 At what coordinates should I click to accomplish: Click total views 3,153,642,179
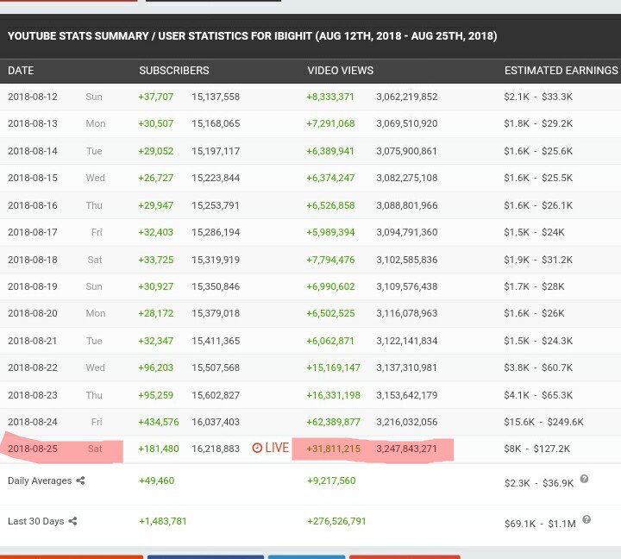pyautogui.click(x=407, y=395)
